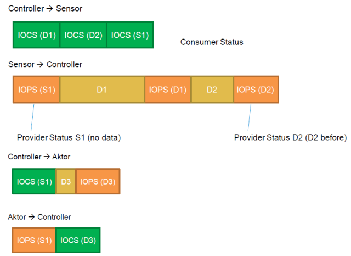Select the Controller → Sensor heading
Screen dimensions: 351x256
coord(46,9)
